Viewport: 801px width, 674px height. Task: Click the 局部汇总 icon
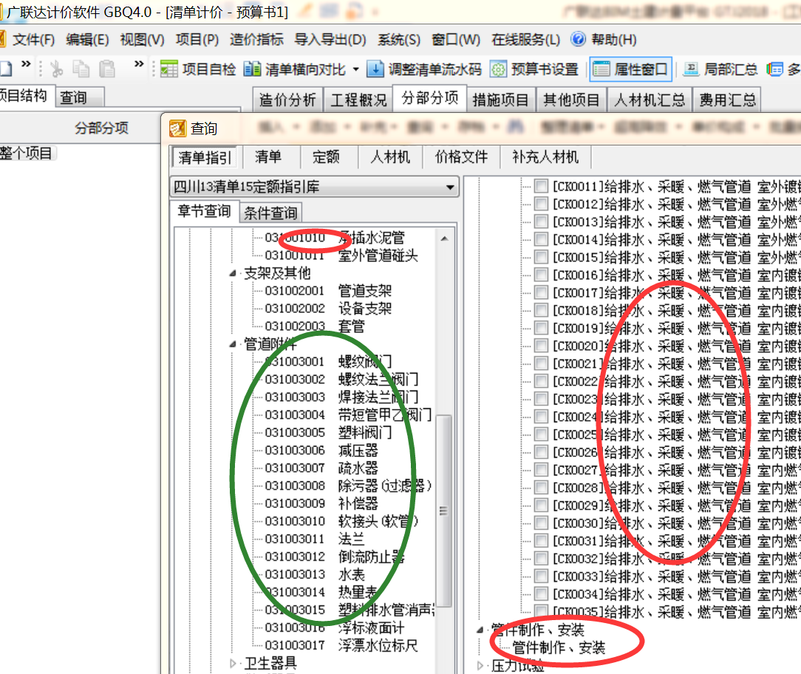(x=691, y=69)
